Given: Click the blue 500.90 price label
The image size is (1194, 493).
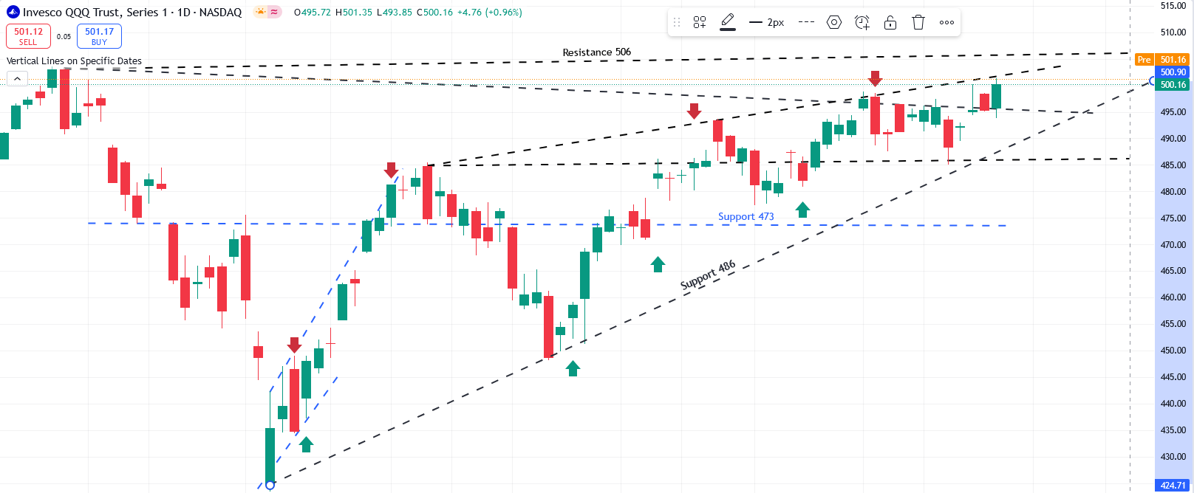Looking at the screenshot, I should point(1173,72).
